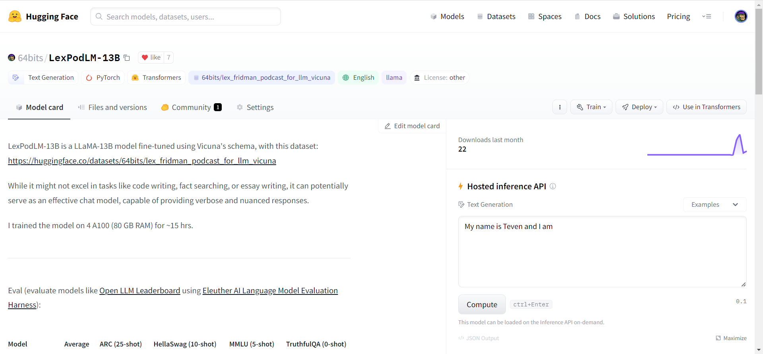Focus the search models input field
The width and height of the screenshot is (763, 354).
coord(186,17)
